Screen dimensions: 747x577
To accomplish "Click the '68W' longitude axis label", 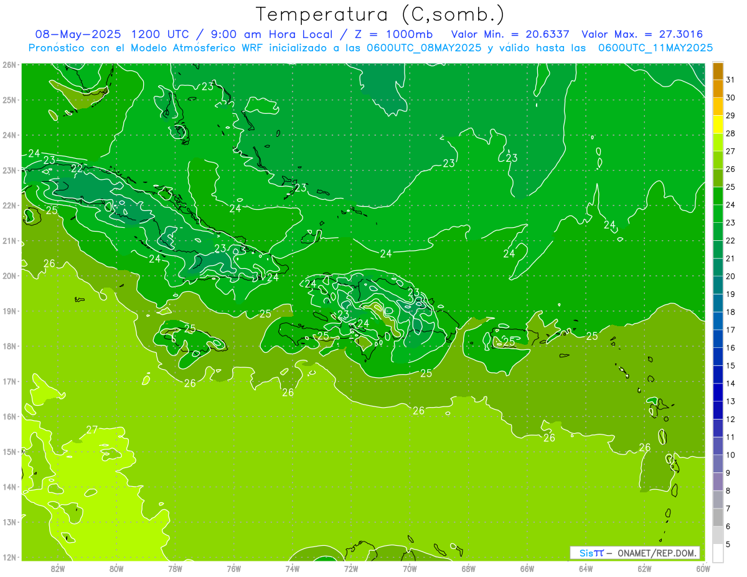I will click(468, 568).
